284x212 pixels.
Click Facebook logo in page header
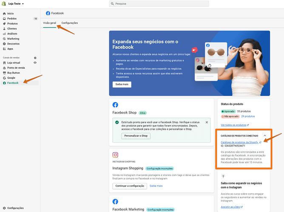click(x=48, y=13)
